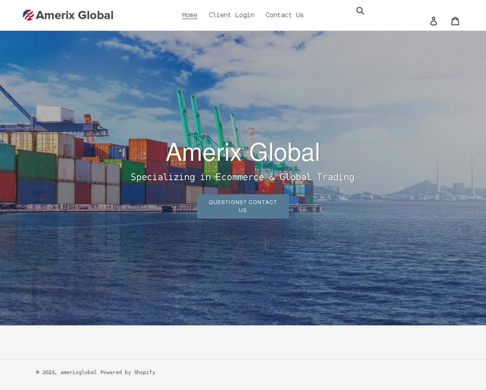Click the Specializing in Ecommerce tagline
This screenshot has width=486, height=390.
pyautogui.click(x=242, y=177)
